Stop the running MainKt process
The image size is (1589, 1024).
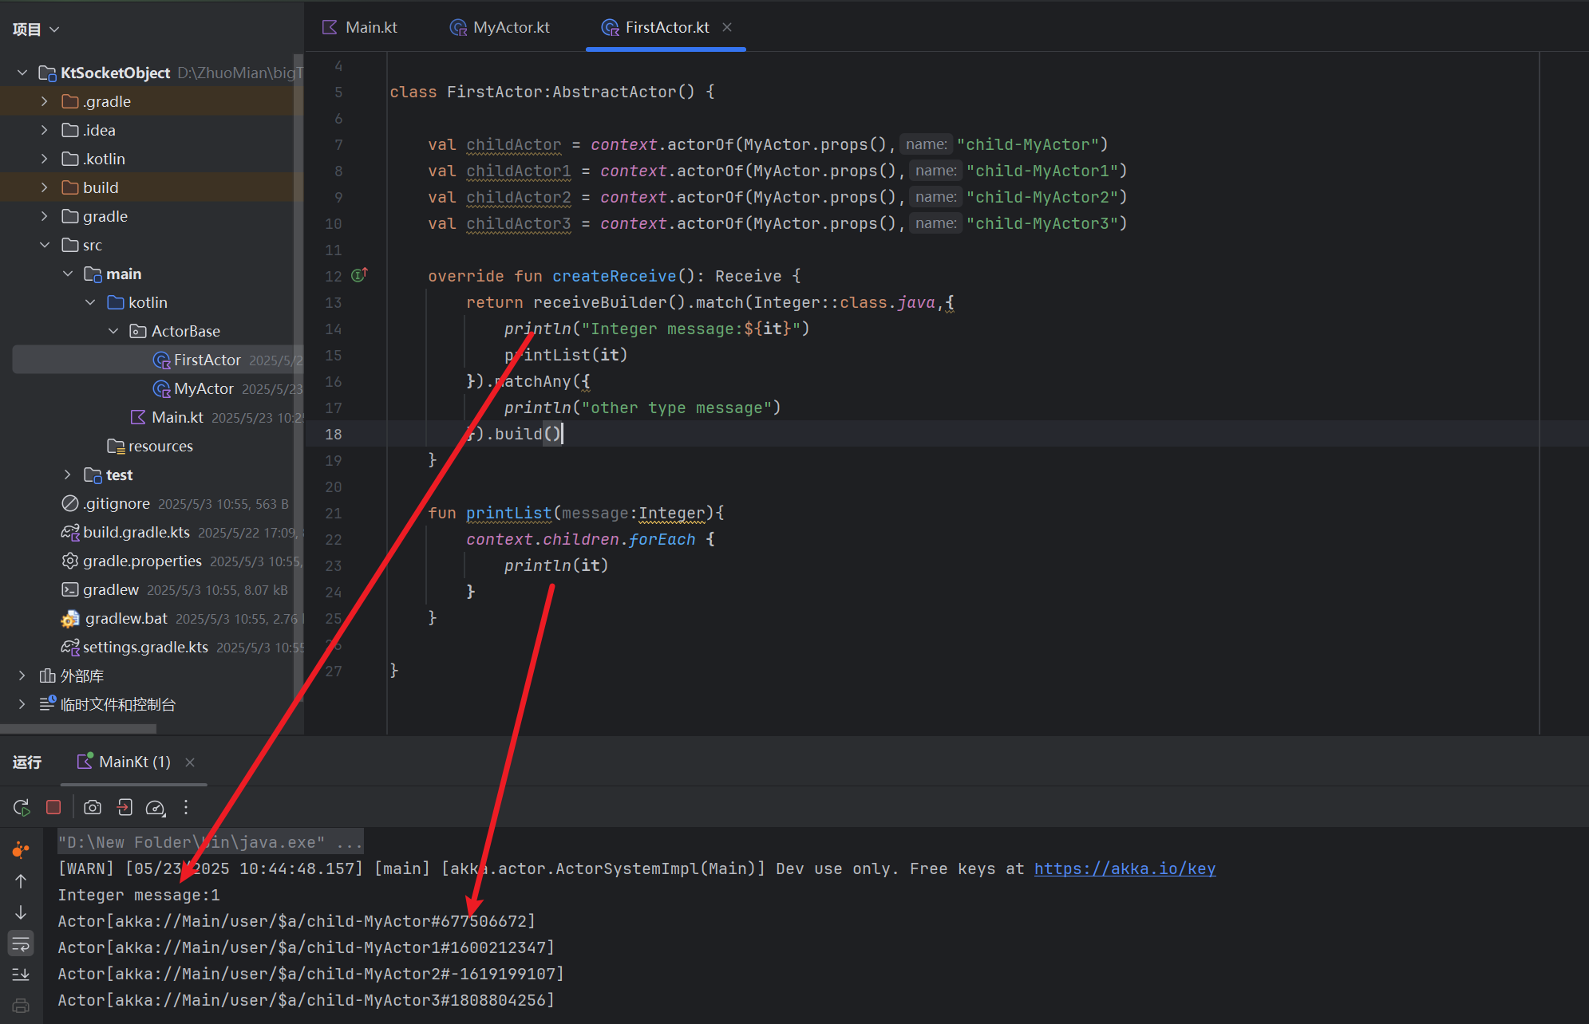point(53,807)
